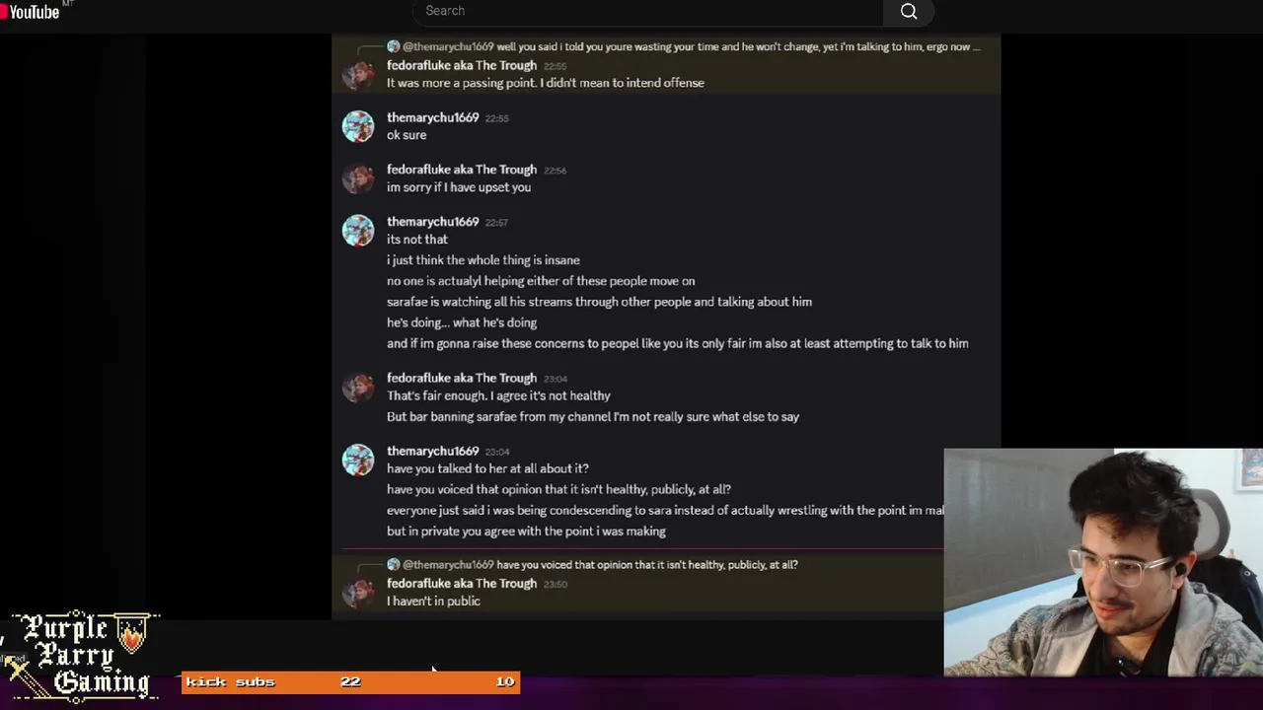The width and height of the screenshot is (1263, 710).
Task: Open themarychu1669 avatar beside "its not that"
Action: (x=358, y=231)
